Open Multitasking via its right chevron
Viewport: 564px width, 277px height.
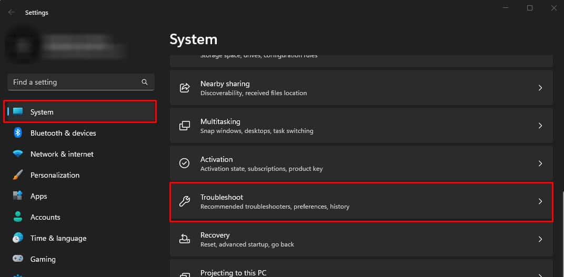[540, 126]
